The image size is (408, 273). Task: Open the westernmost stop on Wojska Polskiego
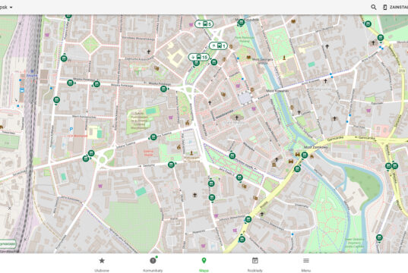[x=70, y=83]
